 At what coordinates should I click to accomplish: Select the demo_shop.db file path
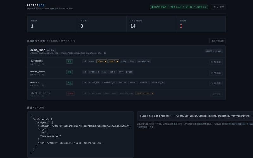(68, 53)
